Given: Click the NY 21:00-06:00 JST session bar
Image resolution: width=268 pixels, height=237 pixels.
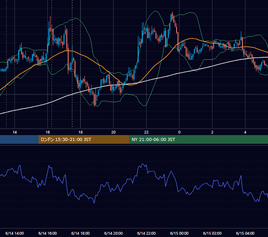Looking at the screenshot, I should 198,139.
